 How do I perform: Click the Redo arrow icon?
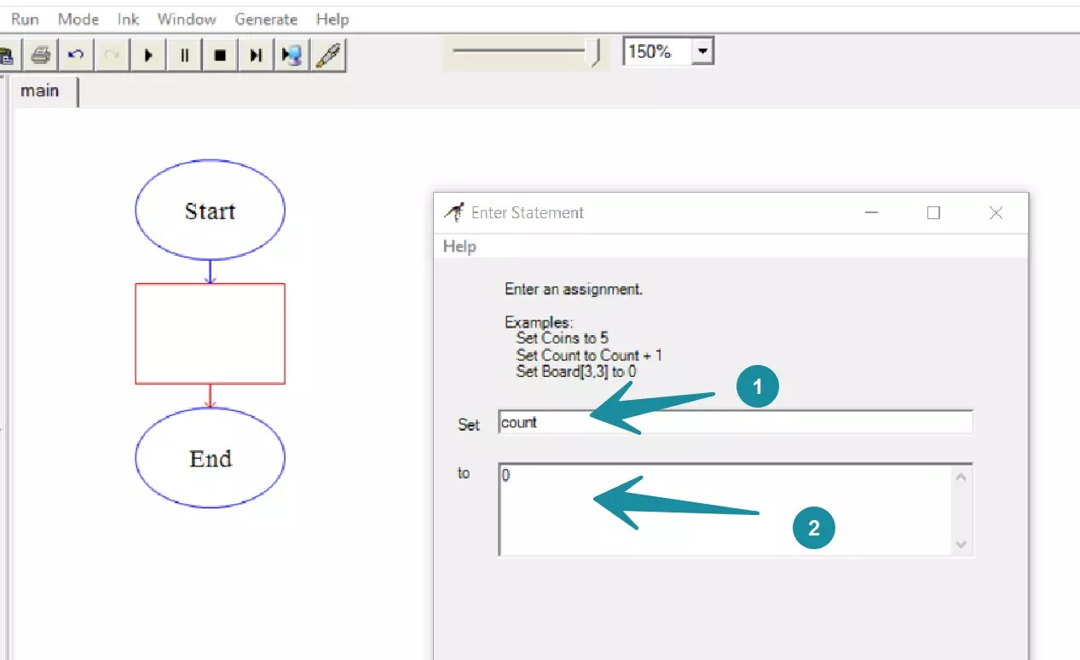pos(112,55)
